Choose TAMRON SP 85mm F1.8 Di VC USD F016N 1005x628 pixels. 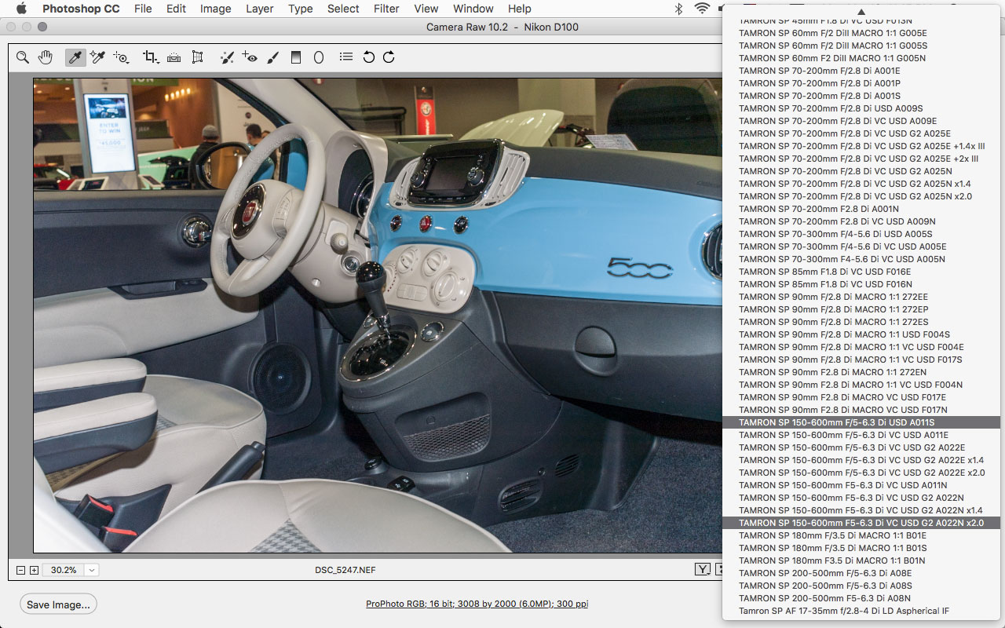tap(861, 284)
